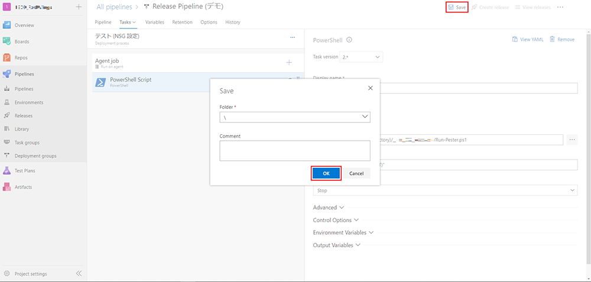Click View releases button
The image size is (591, 282).
pyautogui.click(x=532, y=7)
